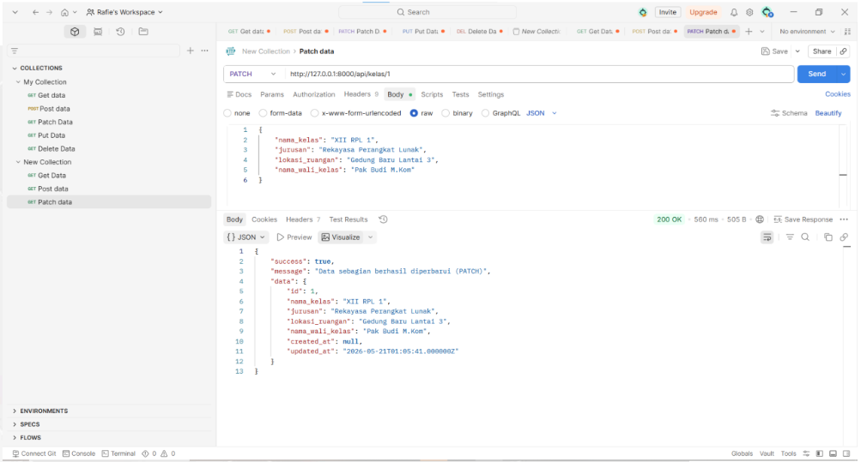Image resolution: width=861 pixels, height=462 pixels.
Task: Open sidebar more options ellipsis
Action: [x=205, y=51]
